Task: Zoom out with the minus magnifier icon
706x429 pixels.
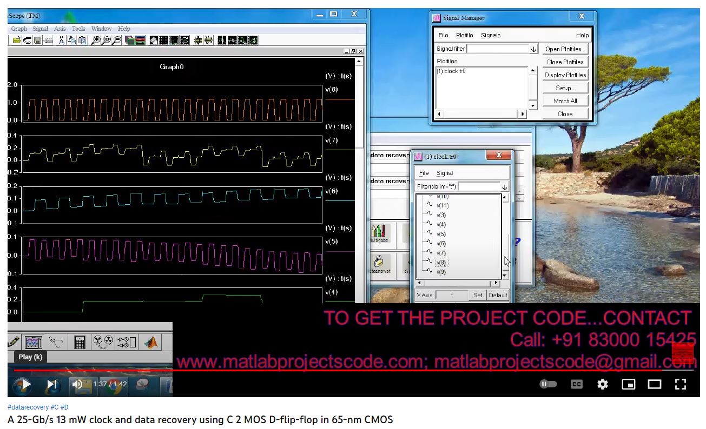Action: point(116,40)
